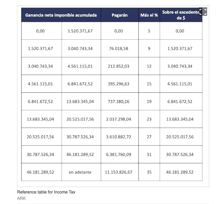Click the 35 percent cell
Viewport: 221px width, 204px height.
(x=149, y=172)
